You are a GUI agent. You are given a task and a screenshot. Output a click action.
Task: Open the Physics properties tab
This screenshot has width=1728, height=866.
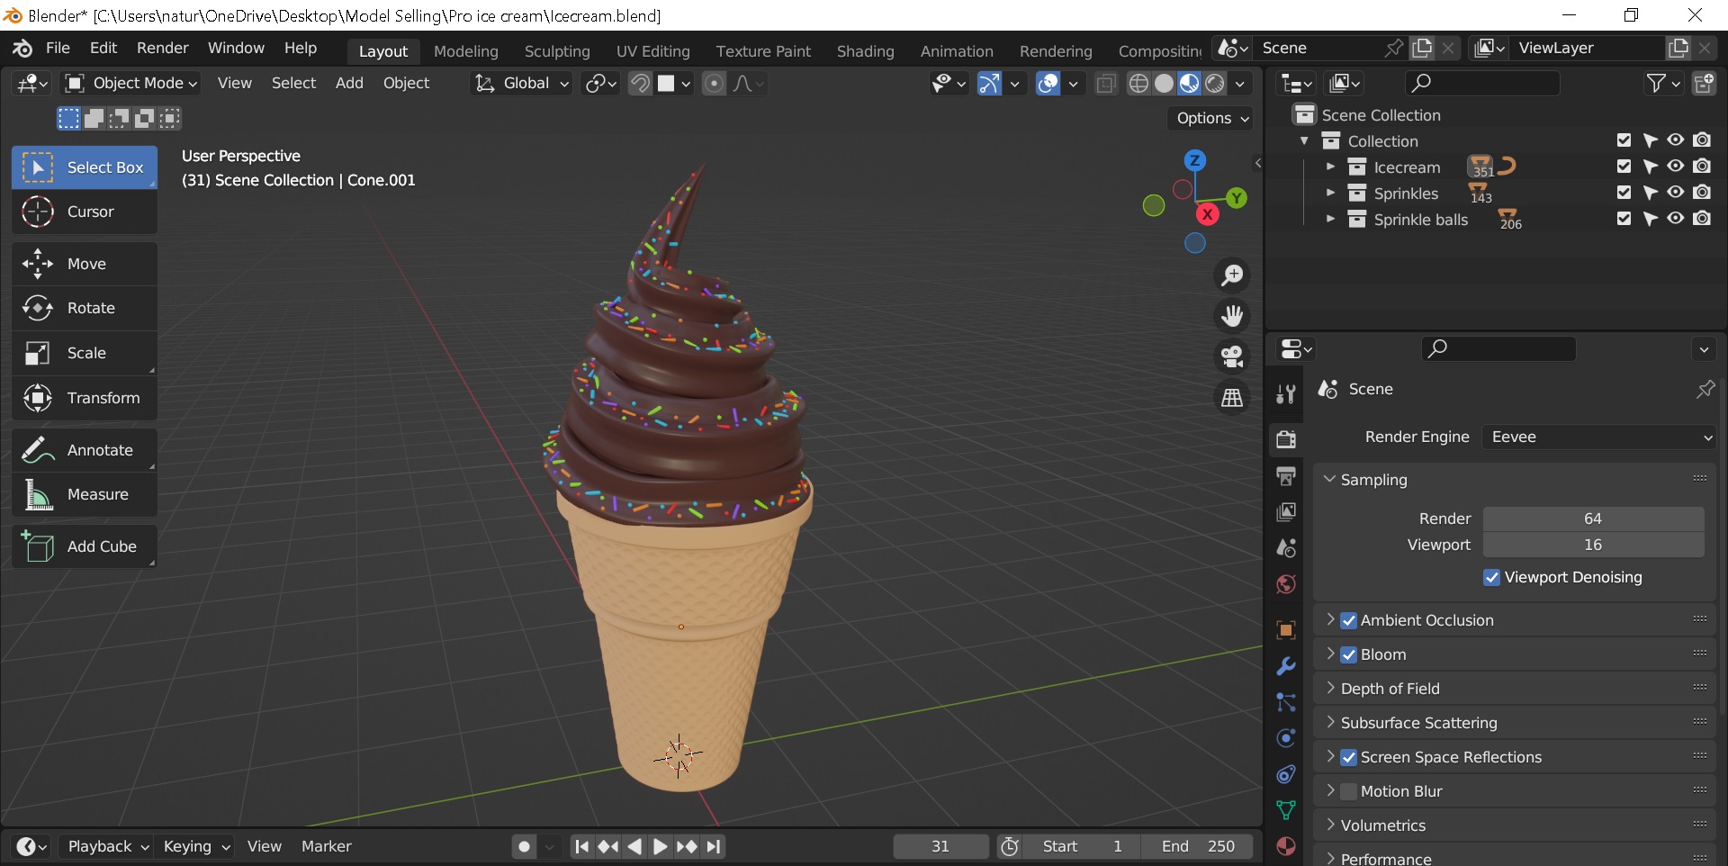coord(1286,738)
